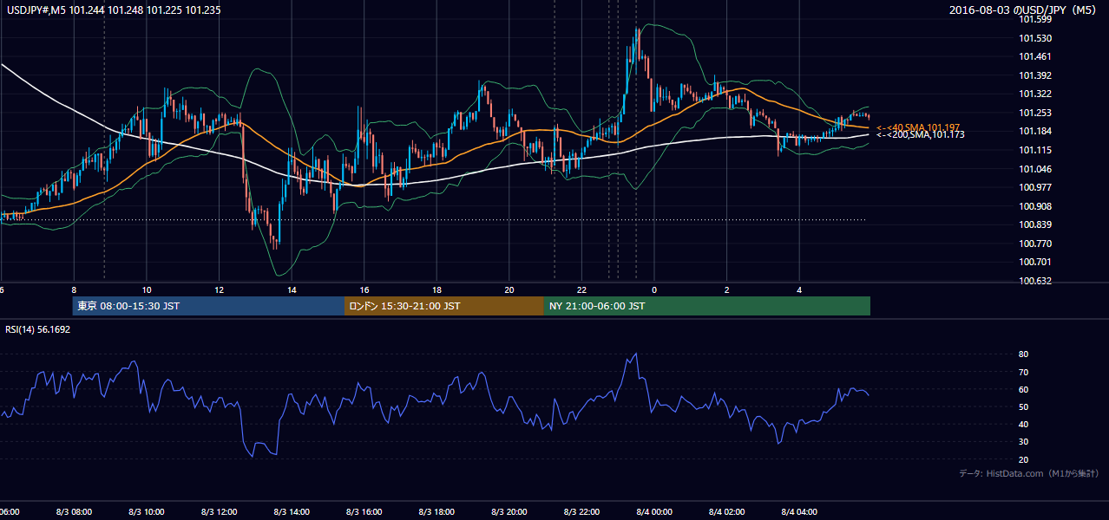Click bottom time label 8/3 14:00
Image resolution: width=1109 pixels, height=520 pixels.
pyautogui.click(x=291, y=512)
